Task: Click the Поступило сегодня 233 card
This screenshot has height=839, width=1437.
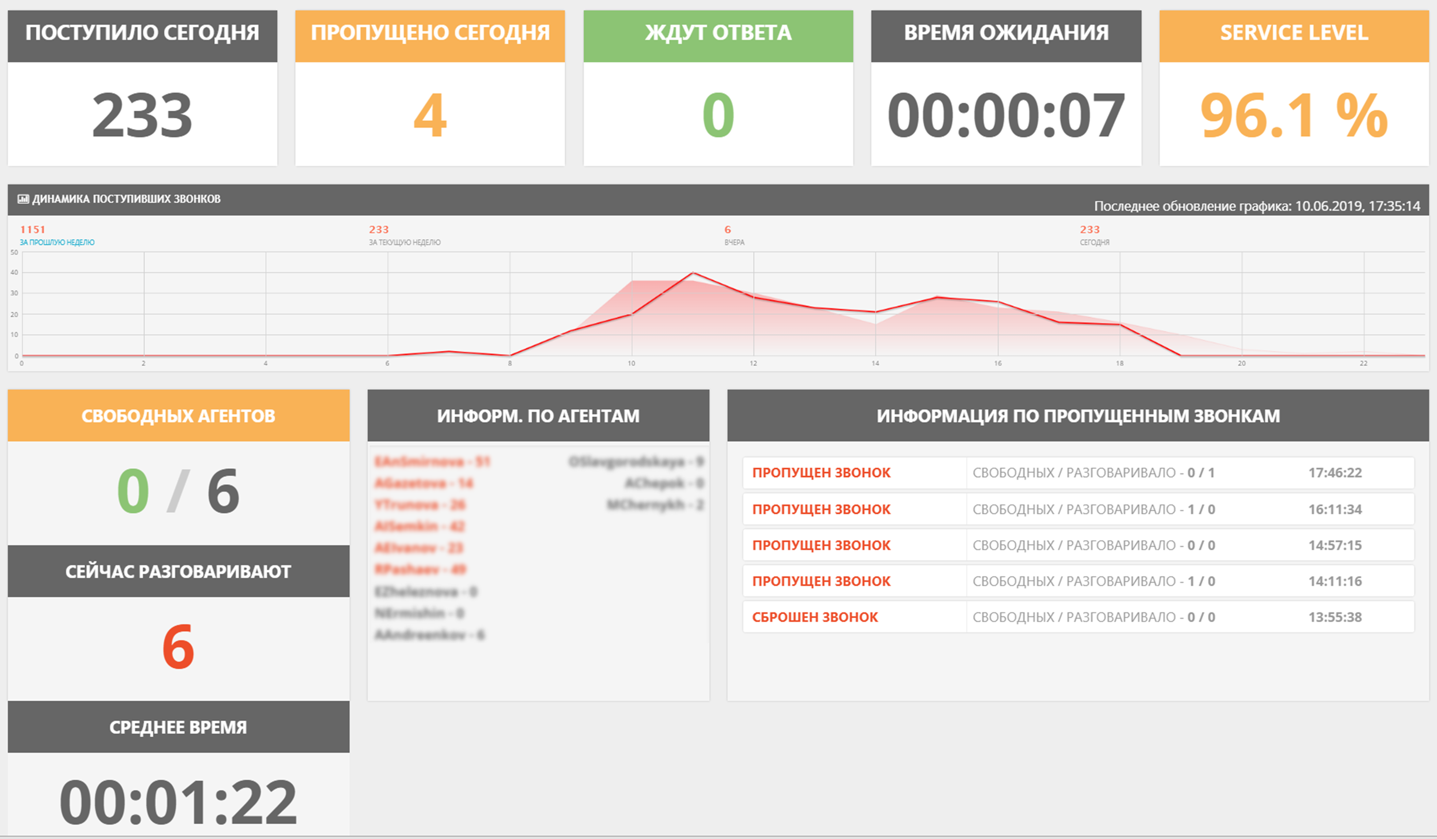Action: click(142, 115)
